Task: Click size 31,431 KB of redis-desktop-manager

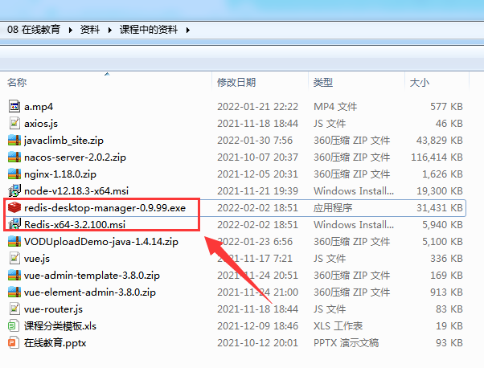Action: tap(440, 208)
